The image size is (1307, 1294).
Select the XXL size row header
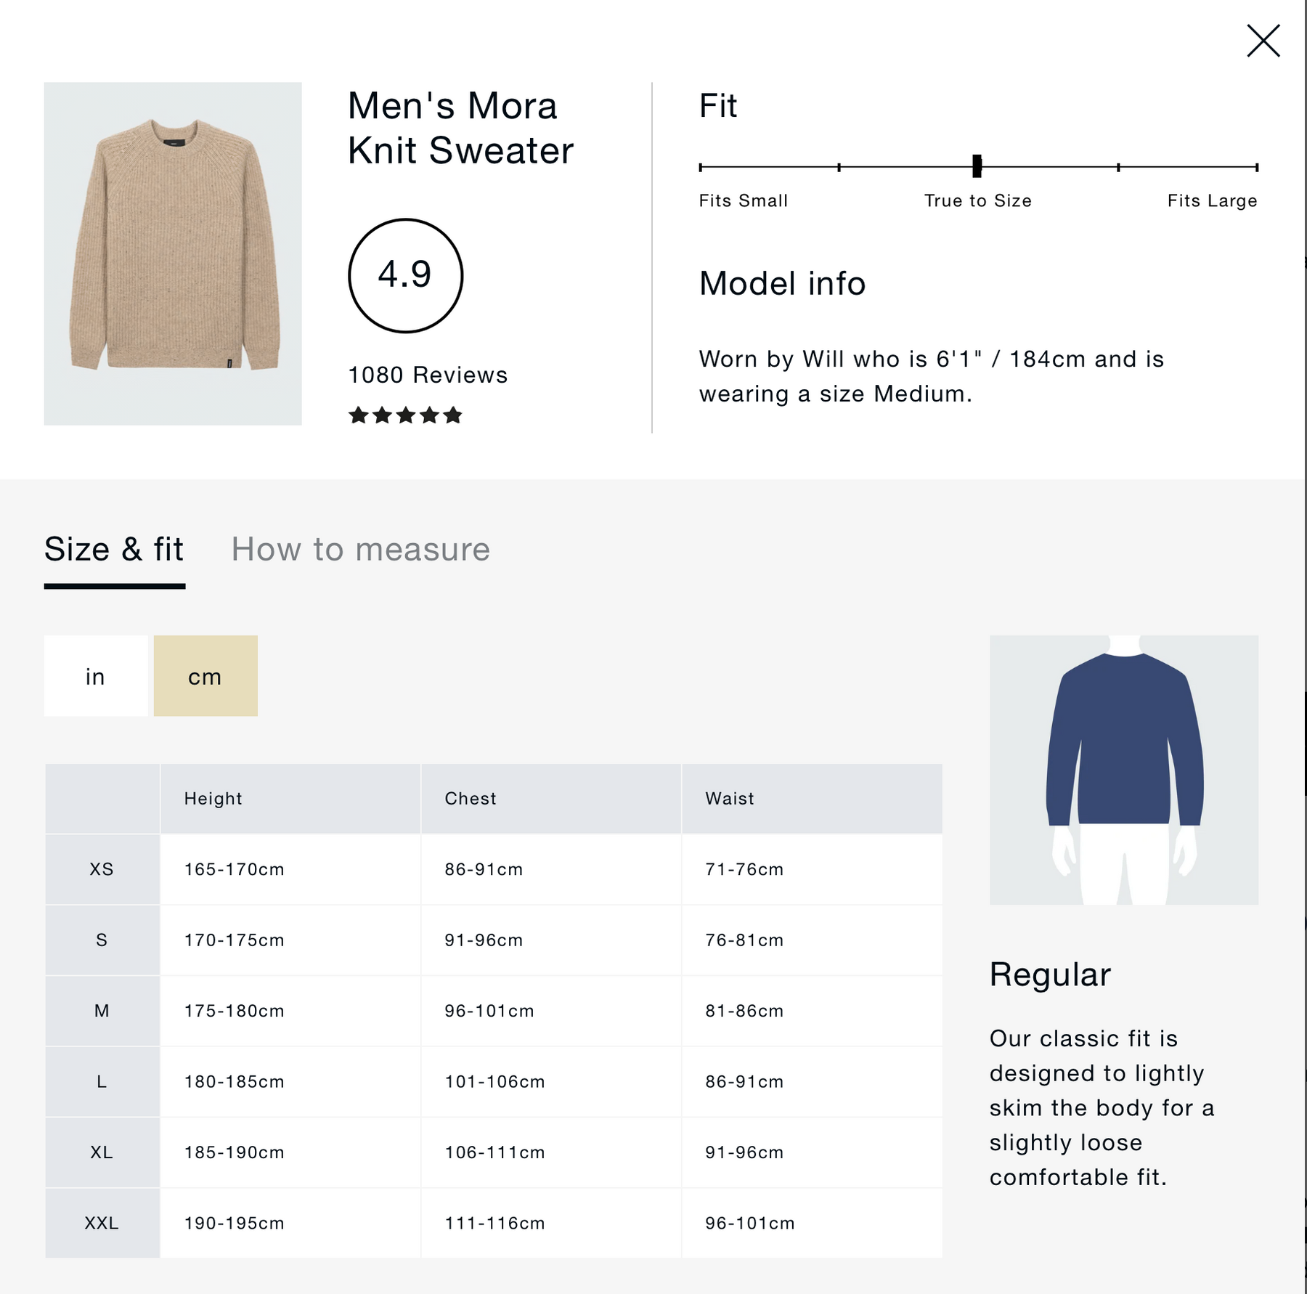point(102,1223)
